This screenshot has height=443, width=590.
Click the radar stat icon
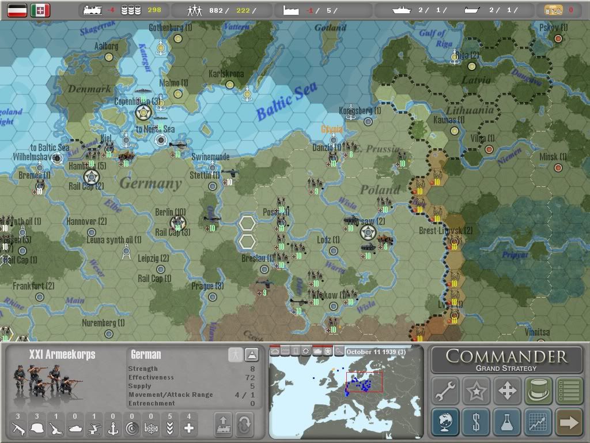(132, 429)
